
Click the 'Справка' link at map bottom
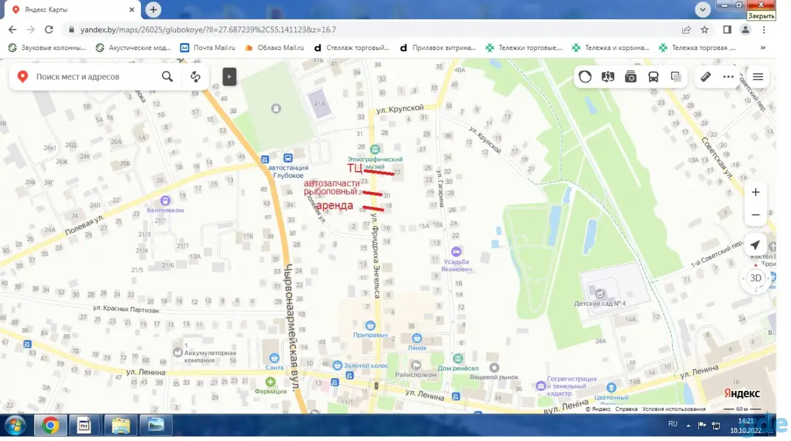coord(627,409)
